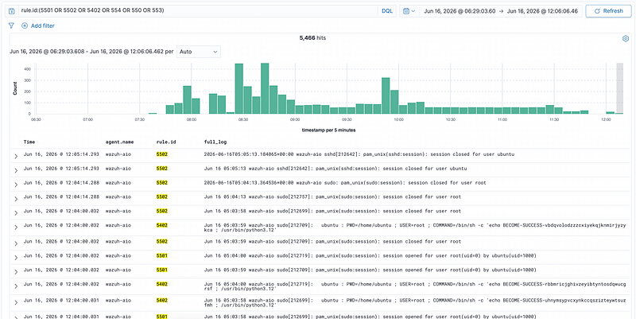636x319 pixels.
Task: Edit start date Jun 16, 2026 @ 06:29:03.60
Action: coord(460,11)
